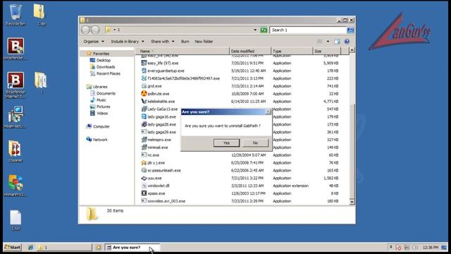Select the bitdefender installer desktop icon
The image size is (451, 254).
pyautogui.click(x=16, y=49)
